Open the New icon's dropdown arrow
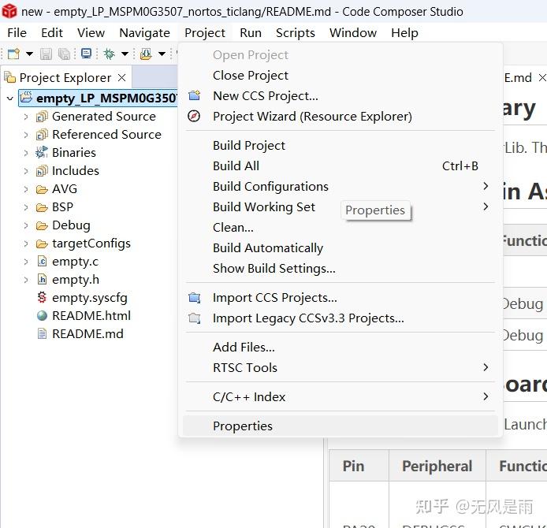The image size is (547, 528). pyautogui.click(x=29, y=54)
